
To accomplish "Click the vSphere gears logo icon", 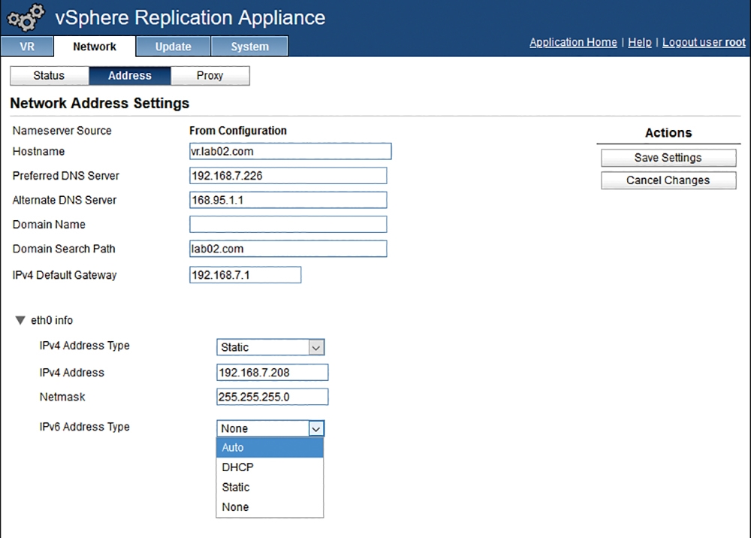I will [x=26, y=17].
